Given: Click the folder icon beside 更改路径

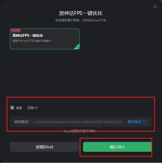Looking at the screenshot, I should pyautogui.click(x=145, y=122).
